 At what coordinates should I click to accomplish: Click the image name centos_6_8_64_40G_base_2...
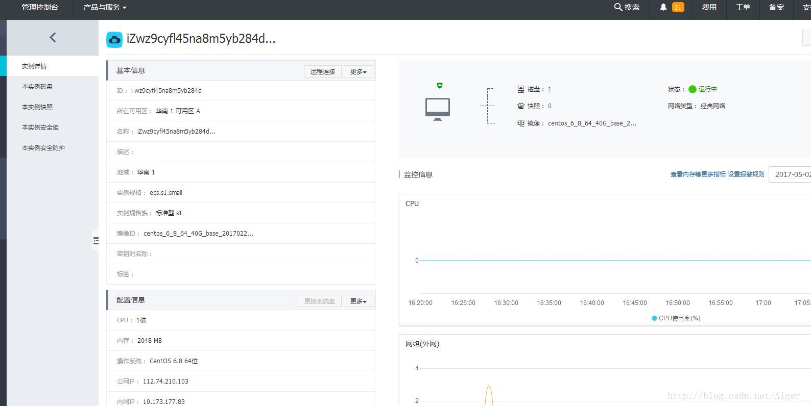coord(592,123)
